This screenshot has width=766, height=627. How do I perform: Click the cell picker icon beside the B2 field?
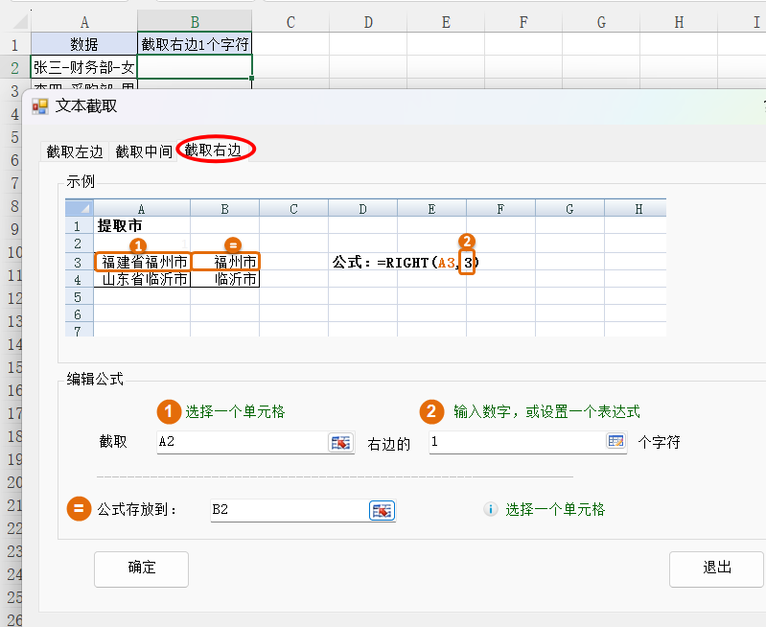click(382, 510)
